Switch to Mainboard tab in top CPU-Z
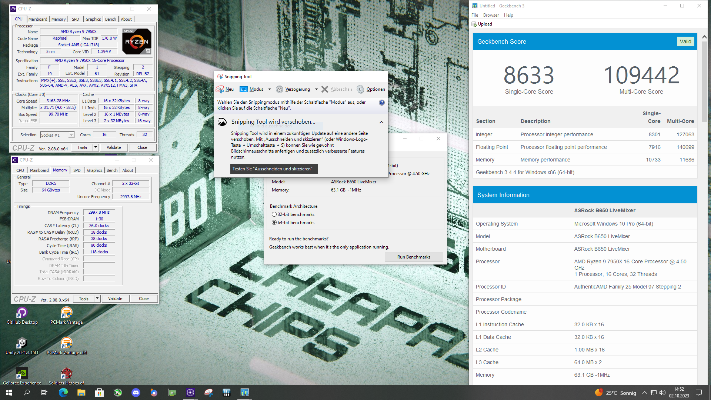The image size is (711, 400). 38,19
